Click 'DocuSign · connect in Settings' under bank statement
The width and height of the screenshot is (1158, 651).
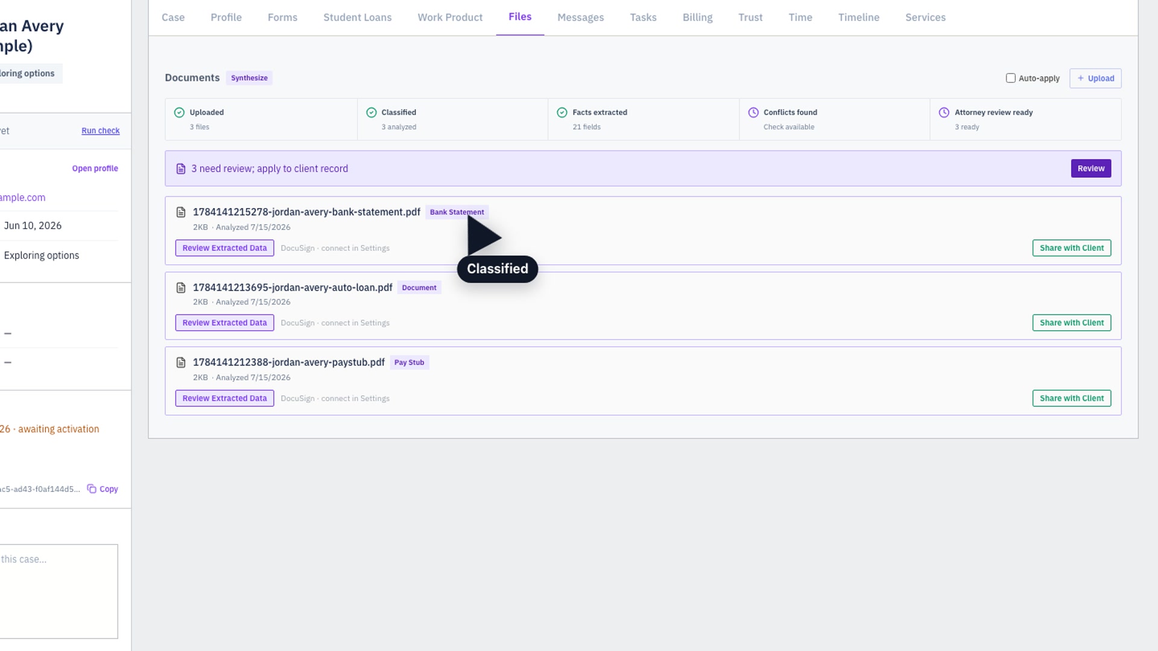[x=335, y=248]
